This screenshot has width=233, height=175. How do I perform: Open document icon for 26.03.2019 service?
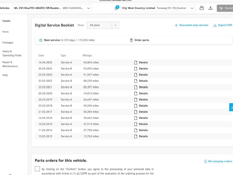136,99
